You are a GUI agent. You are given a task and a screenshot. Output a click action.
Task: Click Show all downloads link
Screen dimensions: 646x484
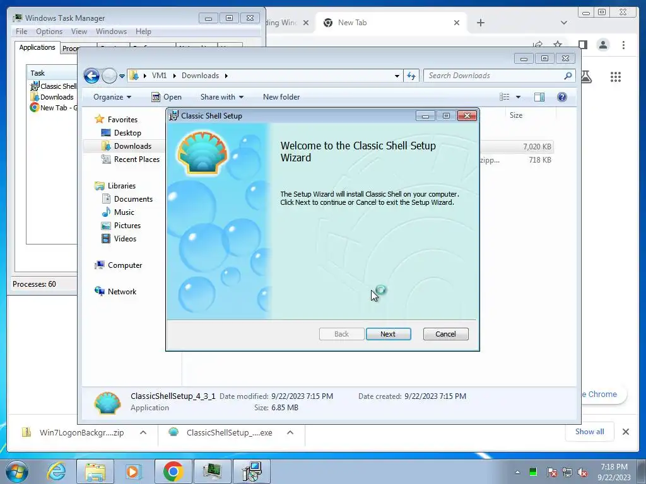tap(590, 431)
